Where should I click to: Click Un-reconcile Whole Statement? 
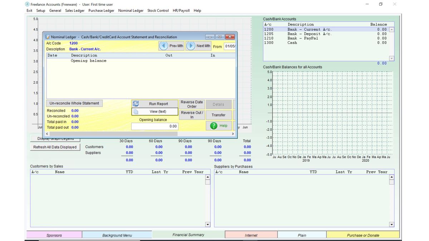point(74,103)
